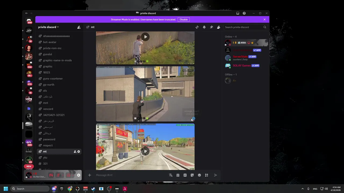
Task: Open the online member with #Shh tag
Action: [x=246, y=43]
